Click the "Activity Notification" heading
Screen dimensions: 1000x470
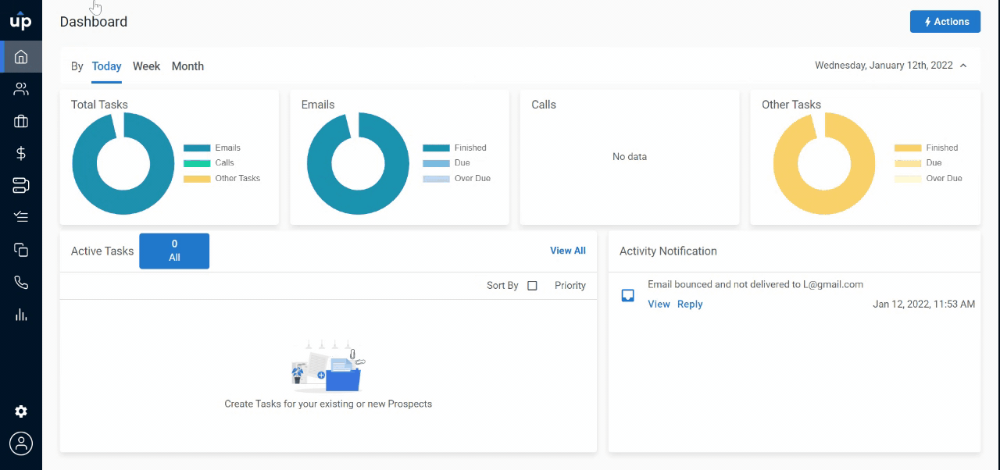pyautogui.click(x=668, y=251)
